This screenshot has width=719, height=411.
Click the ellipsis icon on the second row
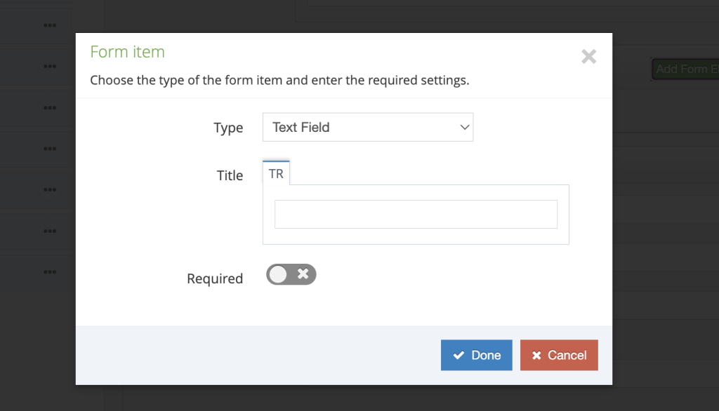click(49, 67)
